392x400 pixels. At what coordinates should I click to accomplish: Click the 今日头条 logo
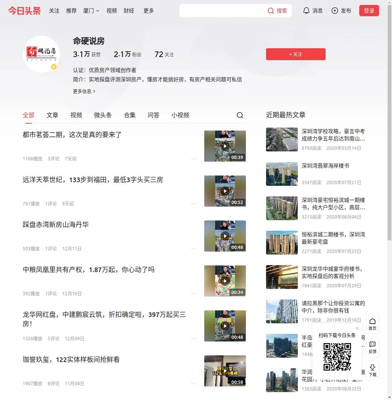24,11
